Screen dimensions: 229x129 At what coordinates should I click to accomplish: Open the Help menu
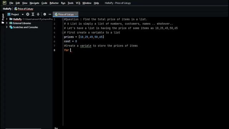96,3
